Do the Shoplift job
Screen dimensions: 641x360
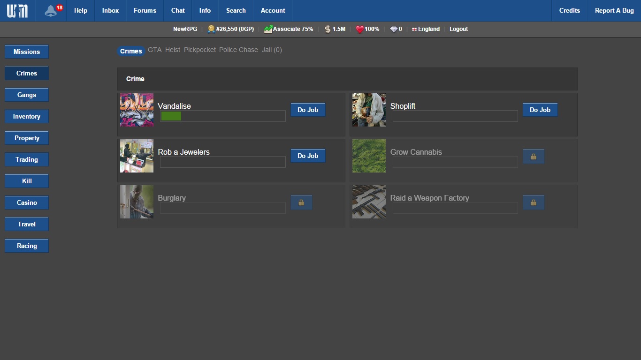[540, 110]
